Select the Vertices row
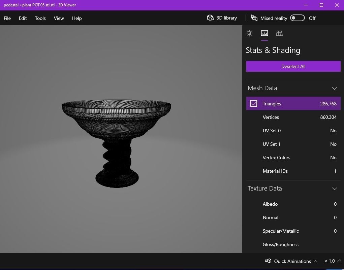Viewport: 344px width, 270px height. (293, 117)
